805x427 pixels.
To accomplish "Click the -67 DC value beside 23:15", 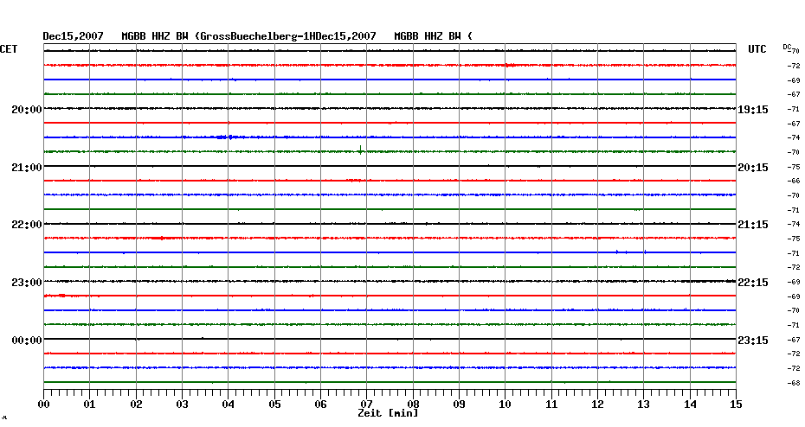I will coord(794,340).
